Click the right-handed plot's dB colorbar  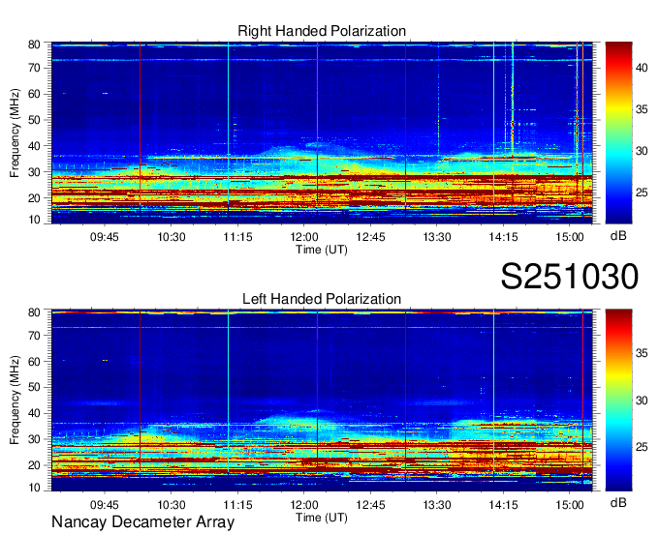[618, 133]
